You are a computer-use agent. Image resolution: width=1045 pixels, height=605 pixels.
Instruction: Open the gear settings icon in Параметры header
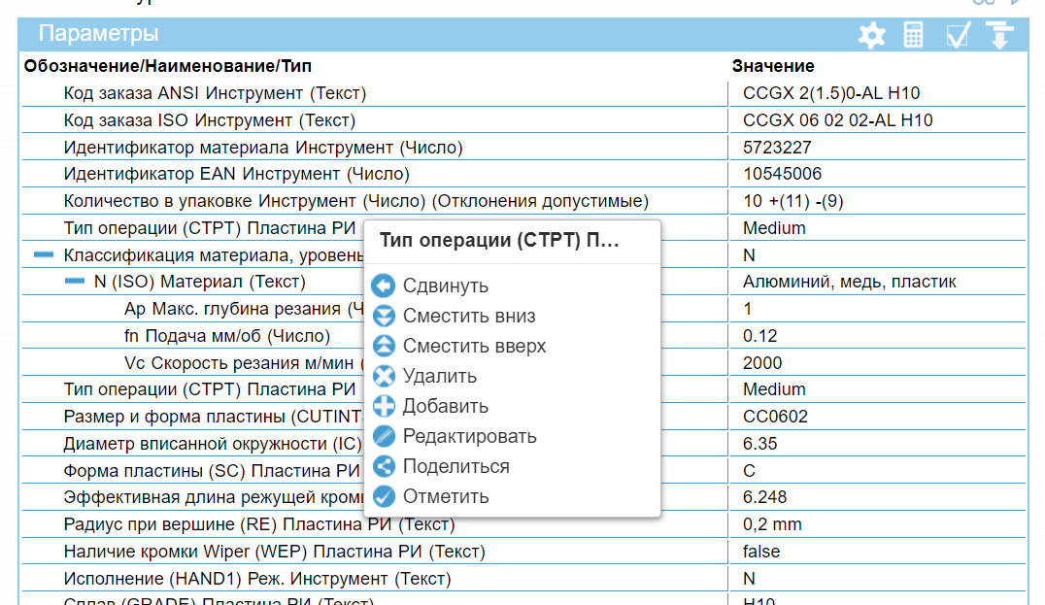tap(871, 36)
